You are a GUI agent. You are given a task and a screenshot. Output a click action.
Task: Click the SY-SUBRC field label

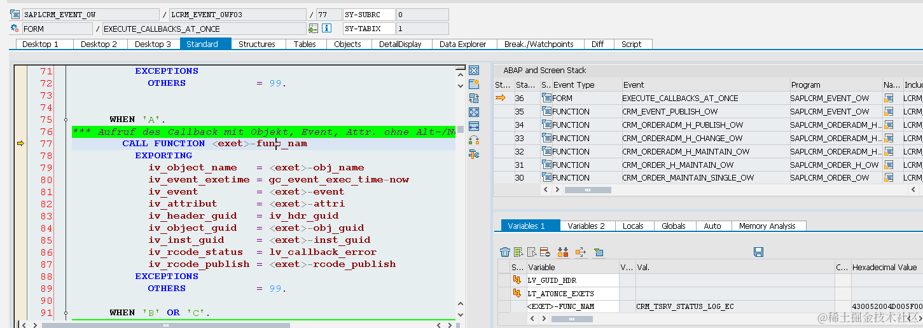pos(368,14)
